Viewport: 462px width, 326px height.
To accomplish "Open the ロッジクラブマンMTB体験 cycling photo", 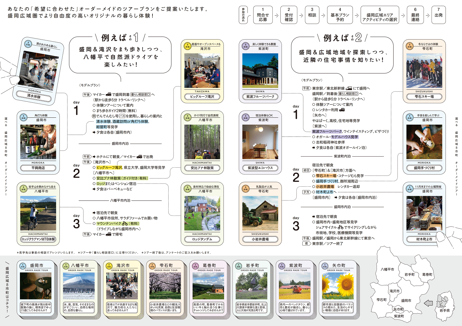I will coord(38,213).
